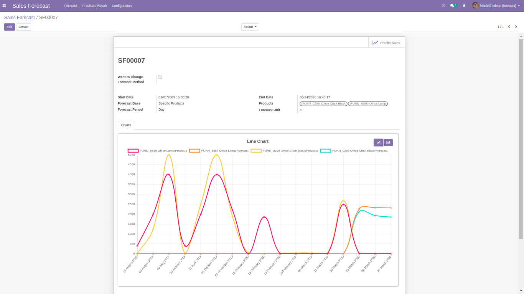The image size is (524, 294).
Task: Go to the previous record arrow
Action: tap(509, 27)
